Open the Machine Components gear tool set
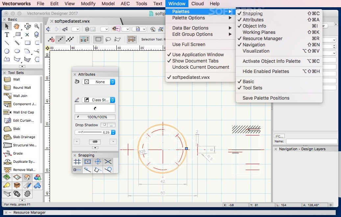 click(27, 194)
